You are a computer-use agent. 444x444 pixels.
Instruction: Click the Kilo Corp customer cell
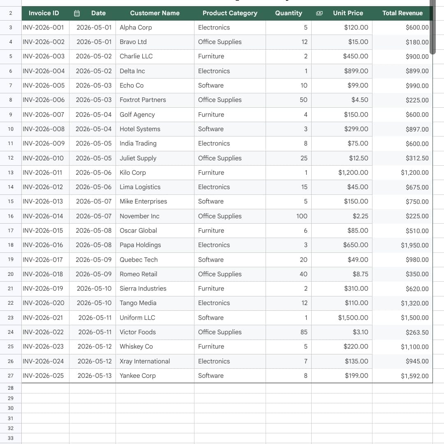155,172
